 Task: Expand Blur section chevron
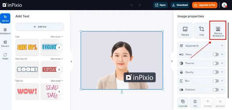point(222,81)
